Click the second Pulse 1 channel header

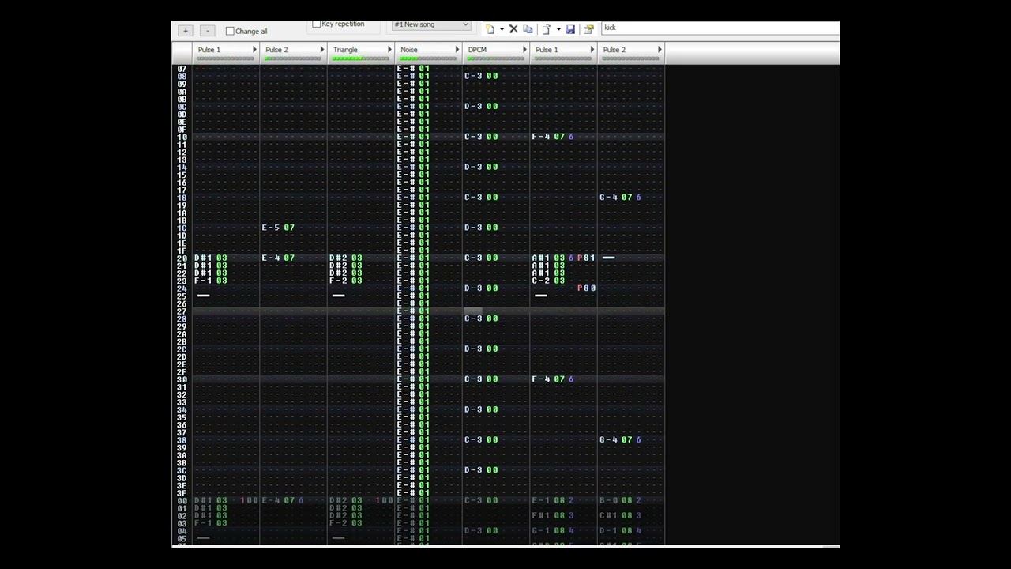pos(563,52)
